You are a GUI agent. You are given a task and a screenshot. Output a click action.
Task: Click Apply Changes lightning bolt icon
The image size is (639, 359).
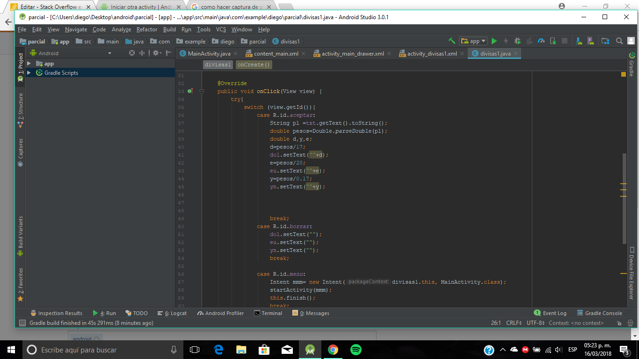(x=506, y=41)
